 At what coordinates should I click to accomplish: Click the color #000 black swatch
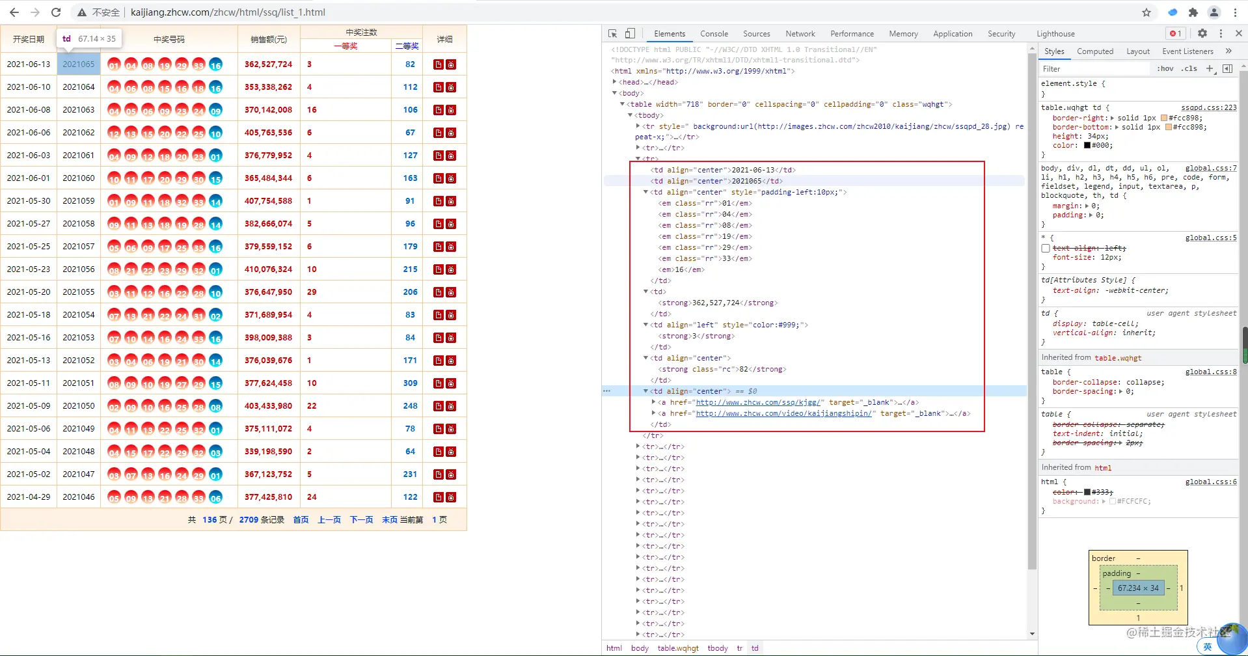pyautogui.click(x=1087, y=145)
